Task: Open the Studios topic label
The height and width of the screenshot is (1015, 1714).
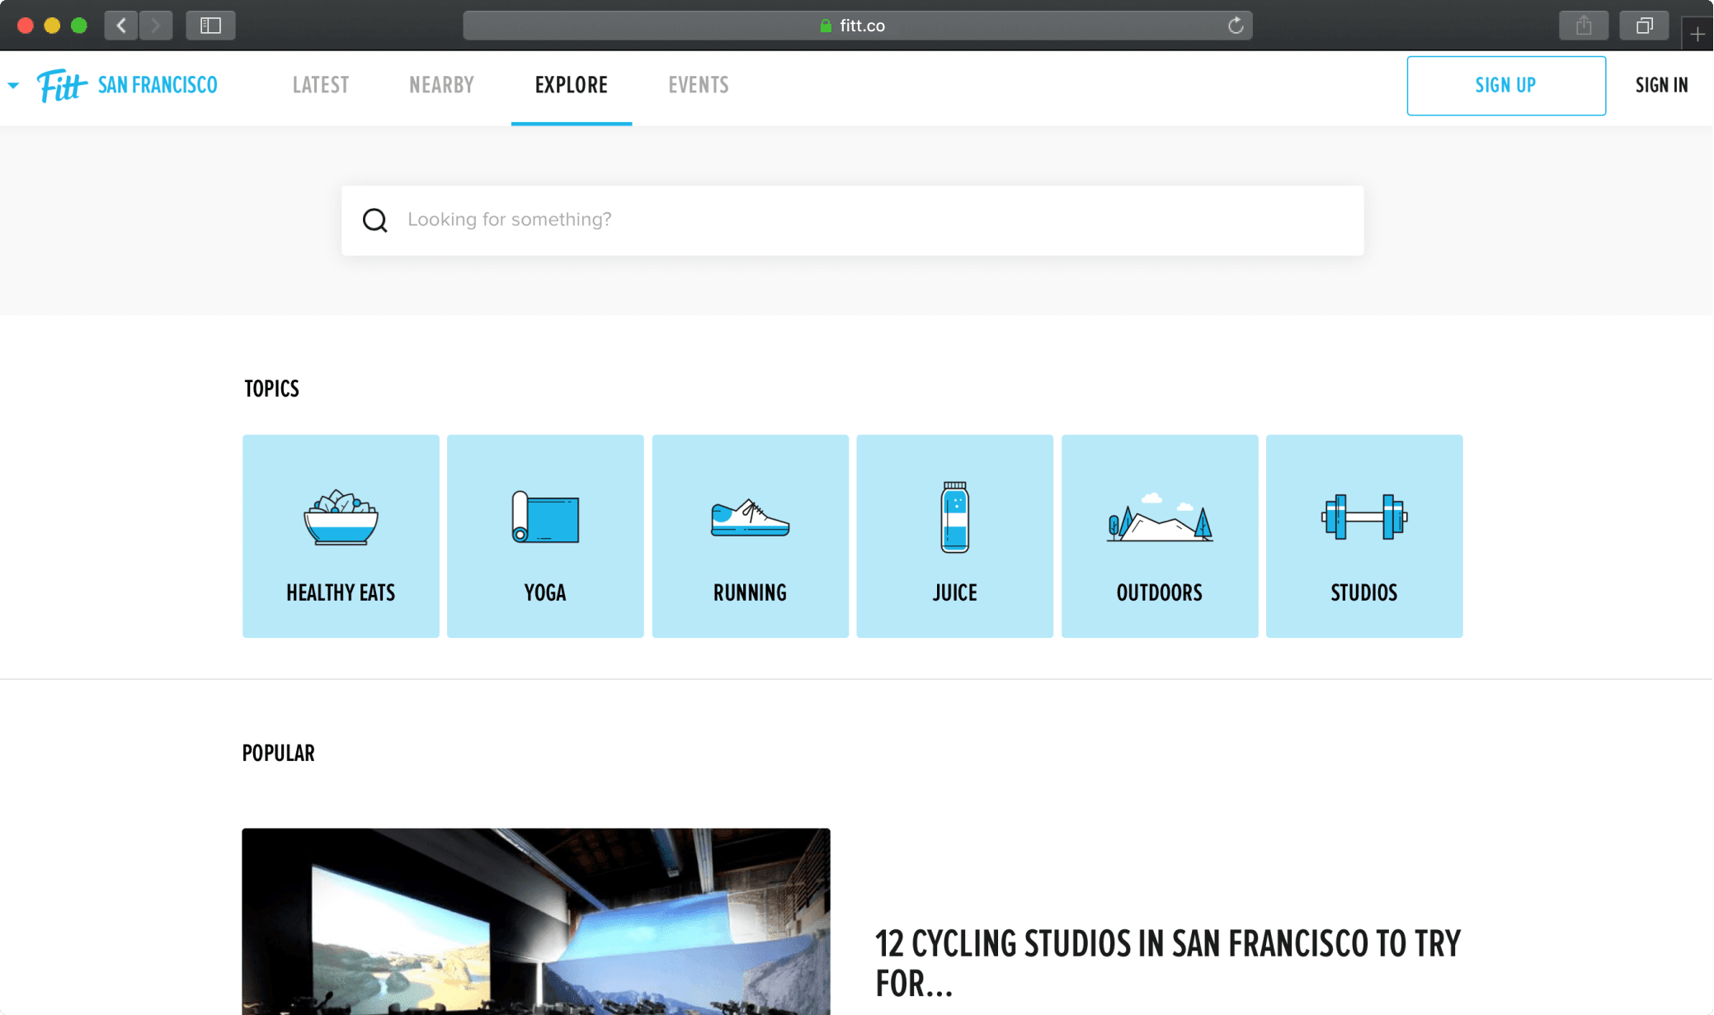Action: (1363, 592)
